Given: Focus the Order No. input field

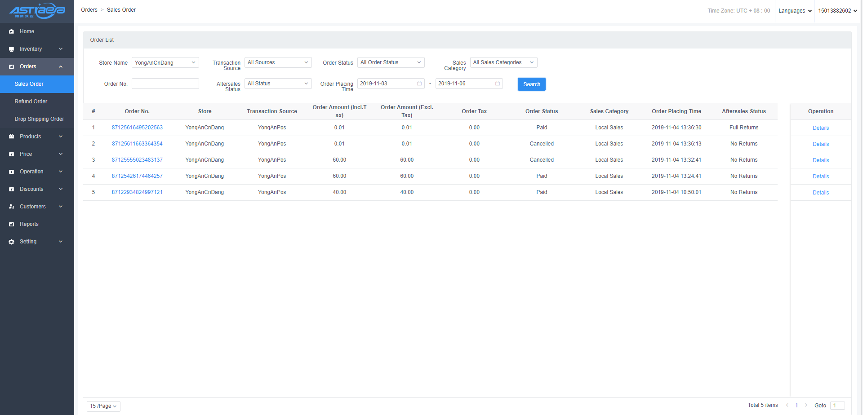Looking at the screenshot, I should coord(165,84).
